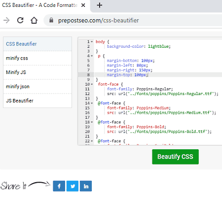Go to the browser home page icon
Image resolution: width=222 pixels, height=197 pixels.
(x=34, y=20)
